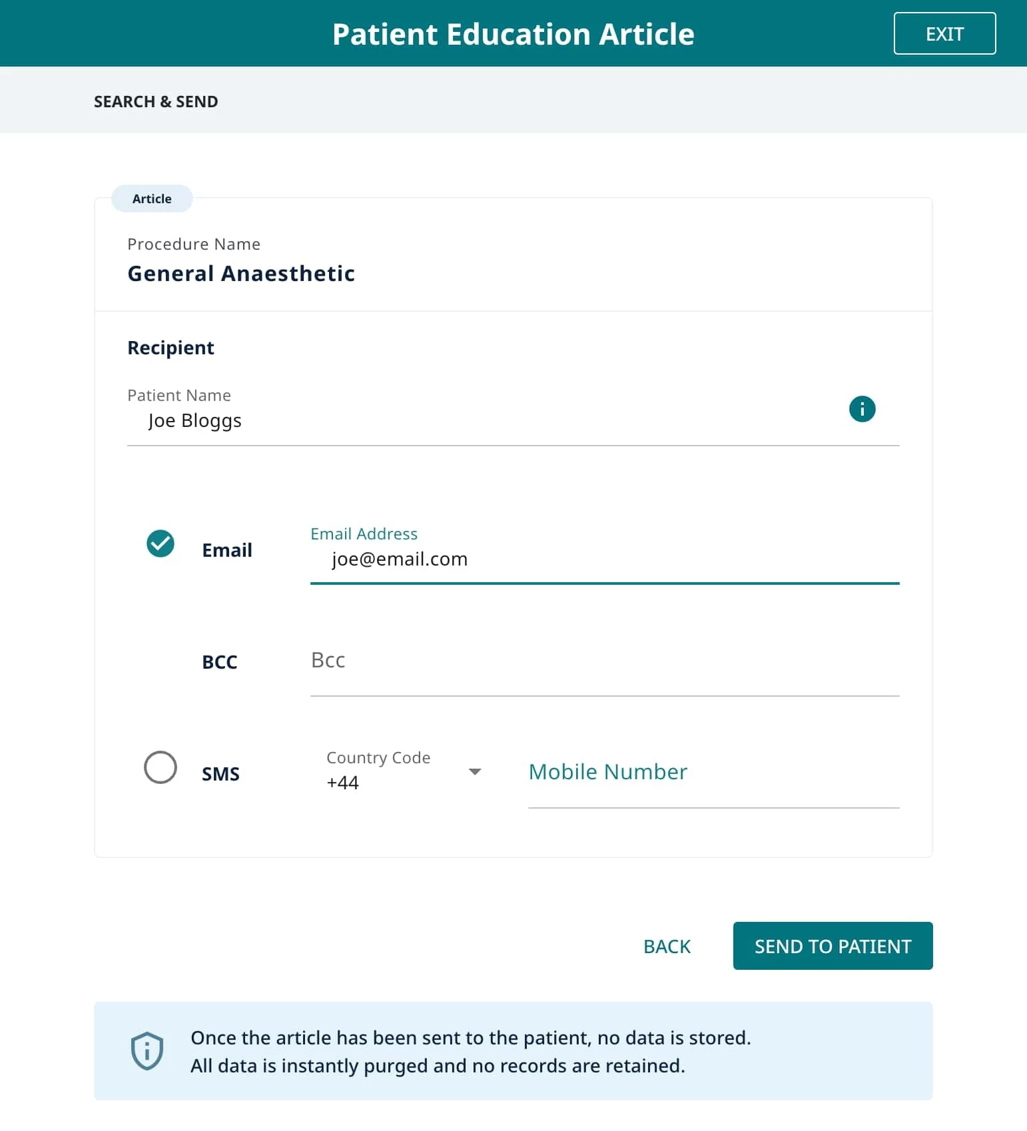
Task: Select the +44 country code field
Action: coord(404,772)
